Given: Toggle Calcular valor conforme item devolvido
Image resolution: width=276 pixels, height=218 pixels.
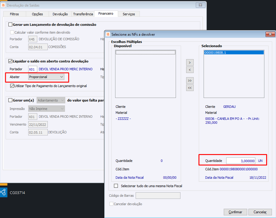Looking at the screenshot, I should tap(12, 32).
